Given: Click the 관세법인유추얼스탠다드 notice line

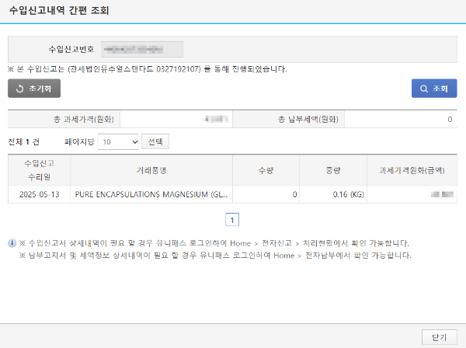Looking at the screenshot, I should point(148,69).
